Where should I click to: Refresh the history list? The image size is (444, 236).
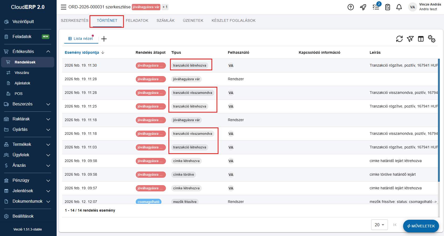tap(399, 39)
